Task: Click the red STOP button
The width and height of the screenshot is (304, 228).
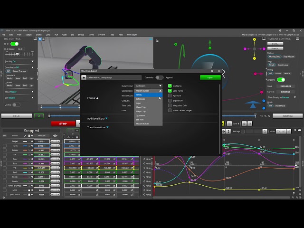Action: (x=63, y=123)
